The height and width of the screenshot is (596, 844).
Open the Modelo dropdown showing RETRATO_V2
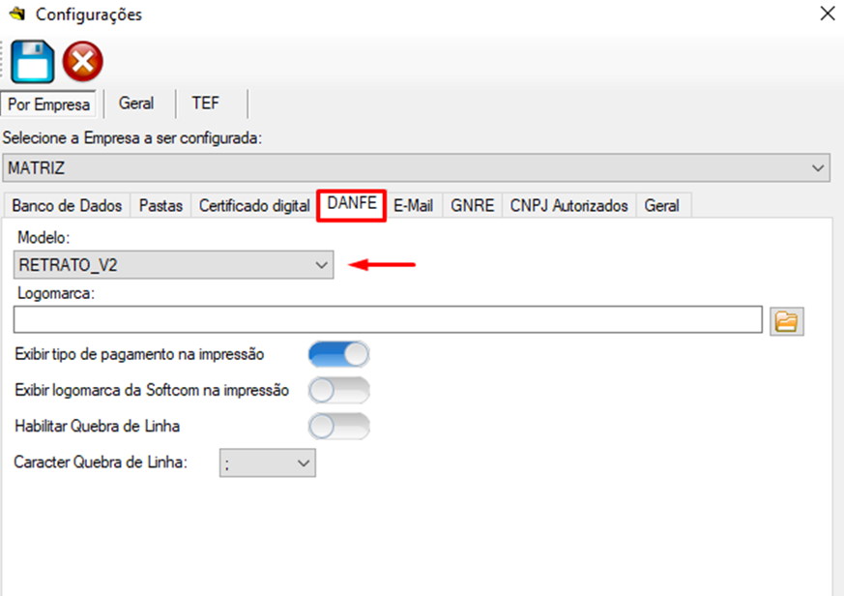(x=175, y=265)
